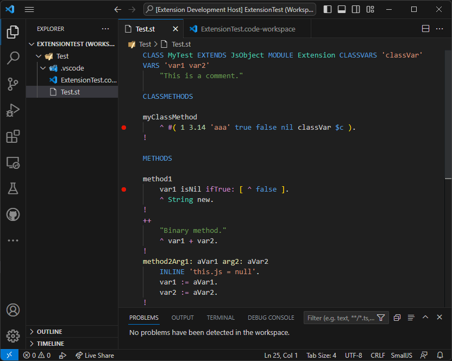Open the Accounts menu
Image resolution: width=452 pixels, height=361 pixels.
(x=13, y=310)
